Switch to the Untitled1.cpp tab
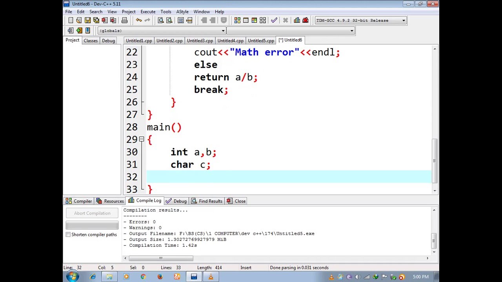 [x=139, y=41]
